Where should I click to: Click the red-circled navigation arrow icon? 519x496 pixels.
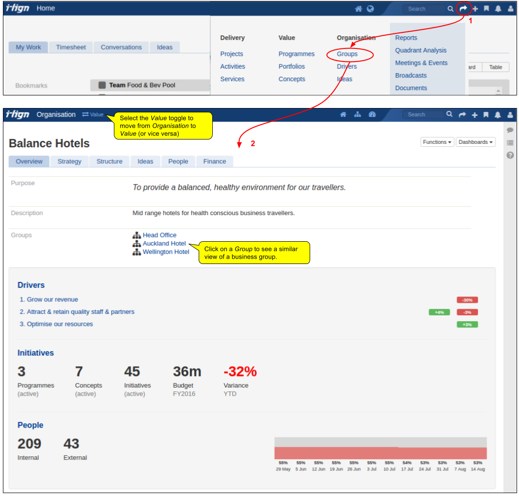tap(463, 9)
